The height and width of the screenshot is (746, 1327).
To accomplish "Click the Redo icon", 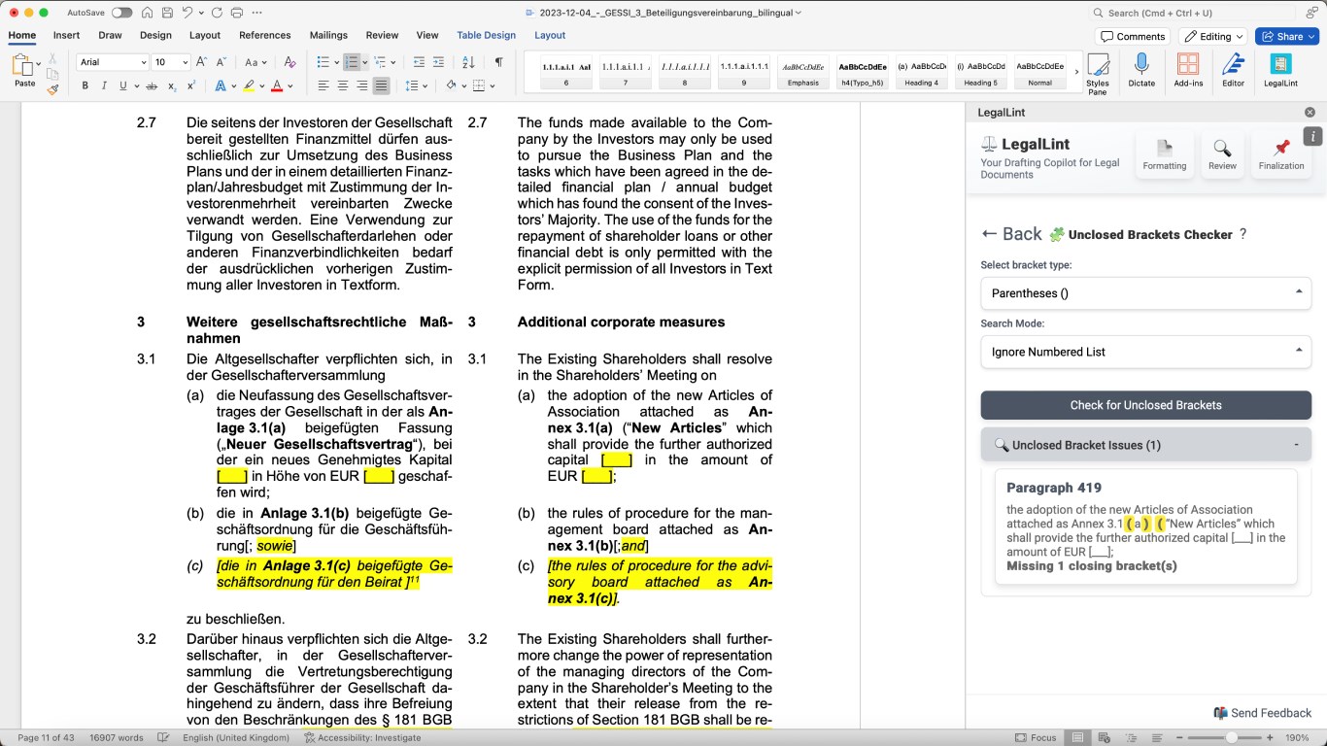I will (x=216, y=13).
